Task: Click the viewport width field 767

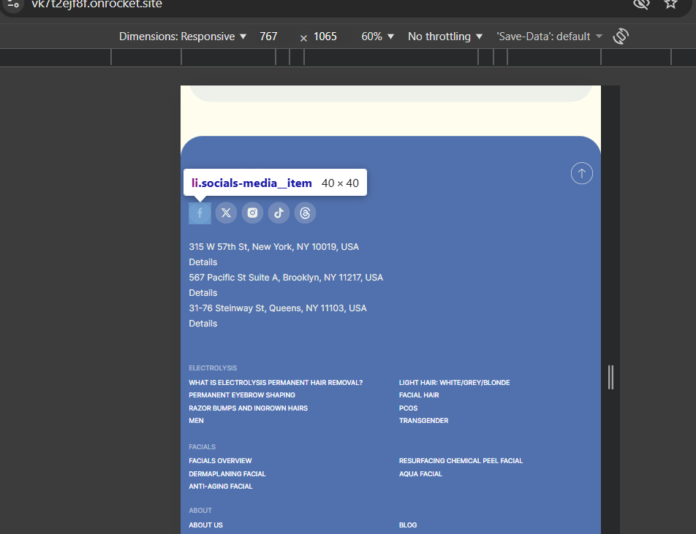Action: pyautogui.click(x=269, y=37)
